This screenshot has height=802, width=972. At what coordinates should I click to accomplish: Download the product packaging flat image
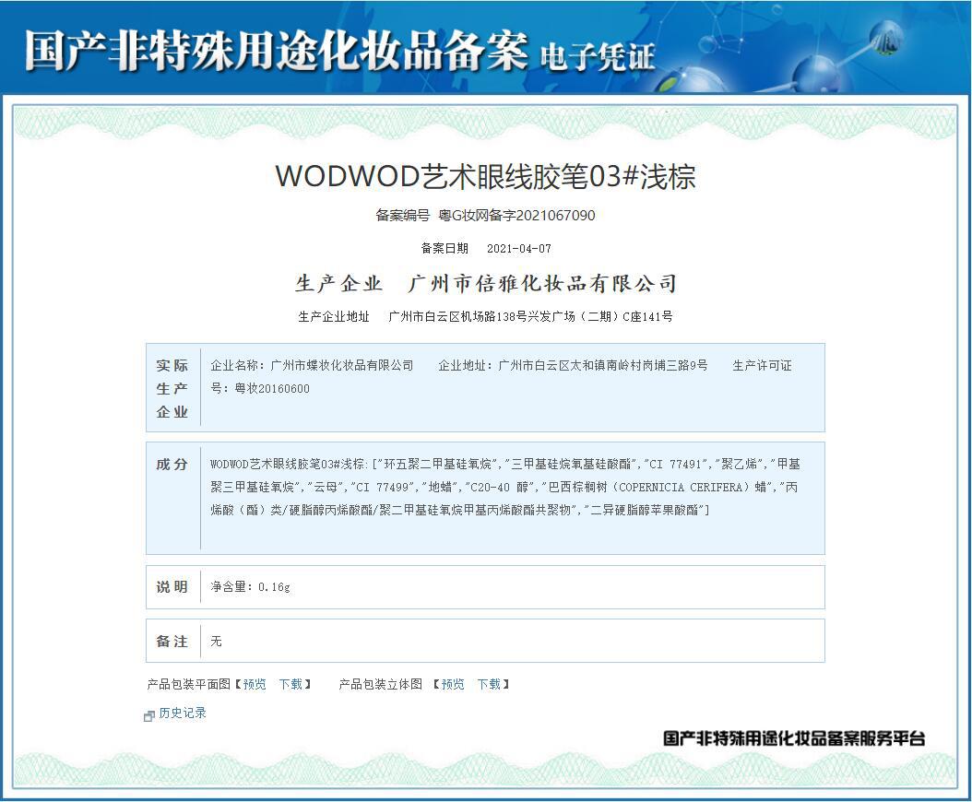[290, 684]
